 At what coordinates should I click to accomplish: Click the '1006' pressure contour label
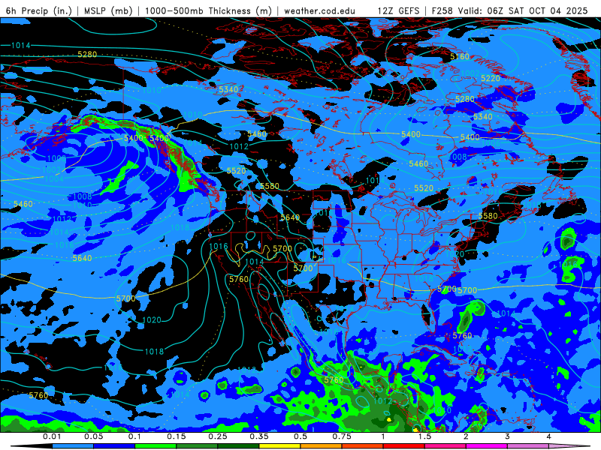pos(491,143)
